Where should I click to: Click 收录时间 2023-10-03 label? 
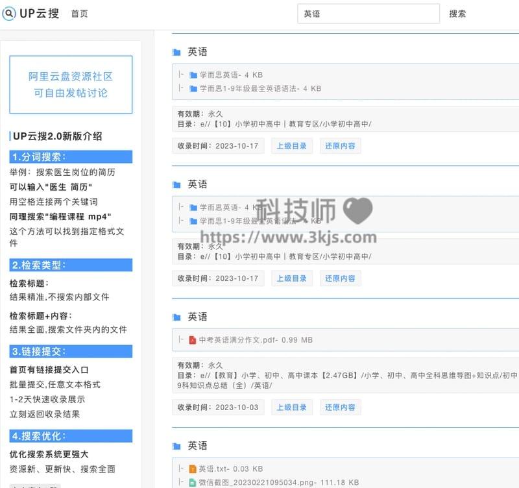pos(218,408)
